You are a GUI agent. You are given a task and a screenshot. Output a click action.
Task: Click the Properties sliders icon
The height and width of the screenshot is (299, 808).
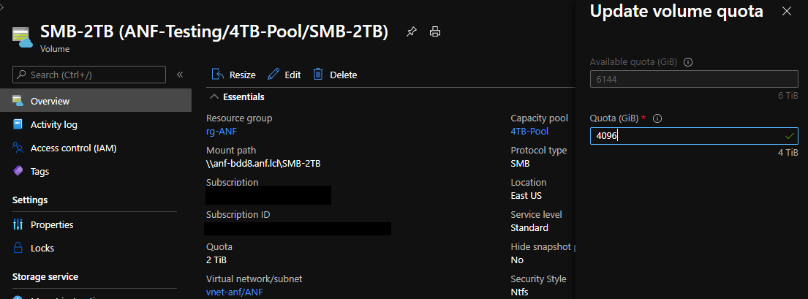click(18, 224)
